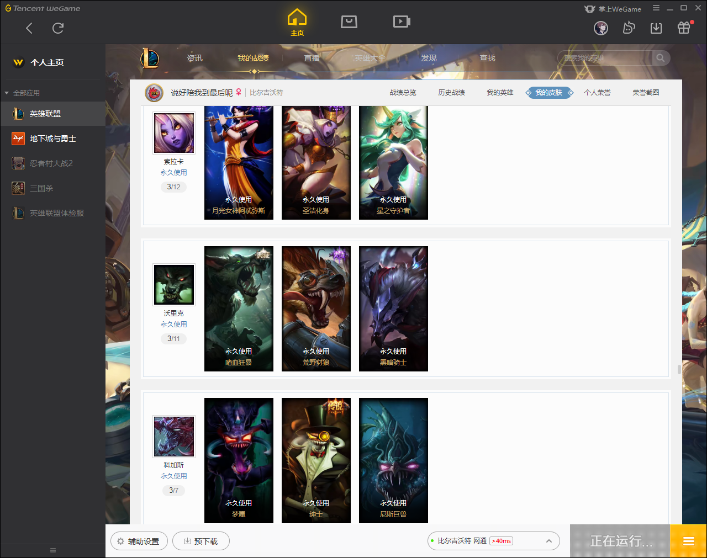The image size is (707, 558).
Task: Click the 忍者村大战2 sidebar icon
Action: click(18, 163)
